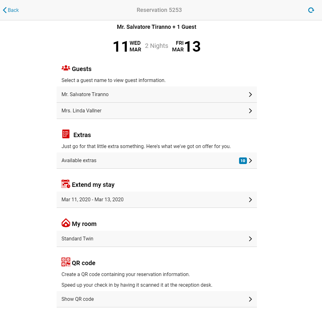Click the Extras checklist icon

click(x=66, y=134)
